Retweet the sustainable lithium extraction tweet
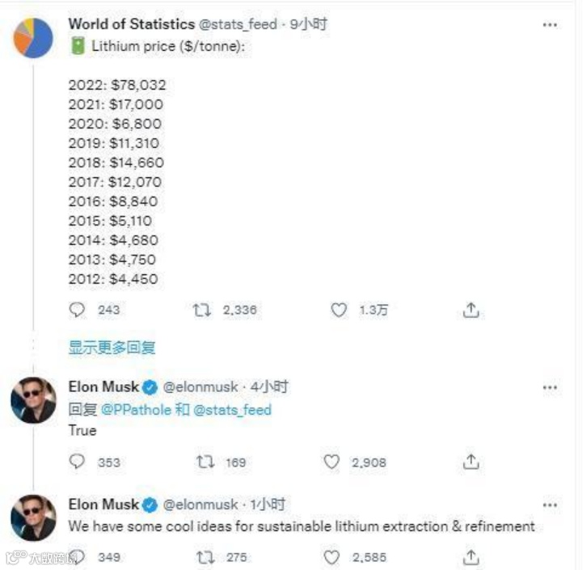The height and width of the screenshot is (570, 587). 205,557
